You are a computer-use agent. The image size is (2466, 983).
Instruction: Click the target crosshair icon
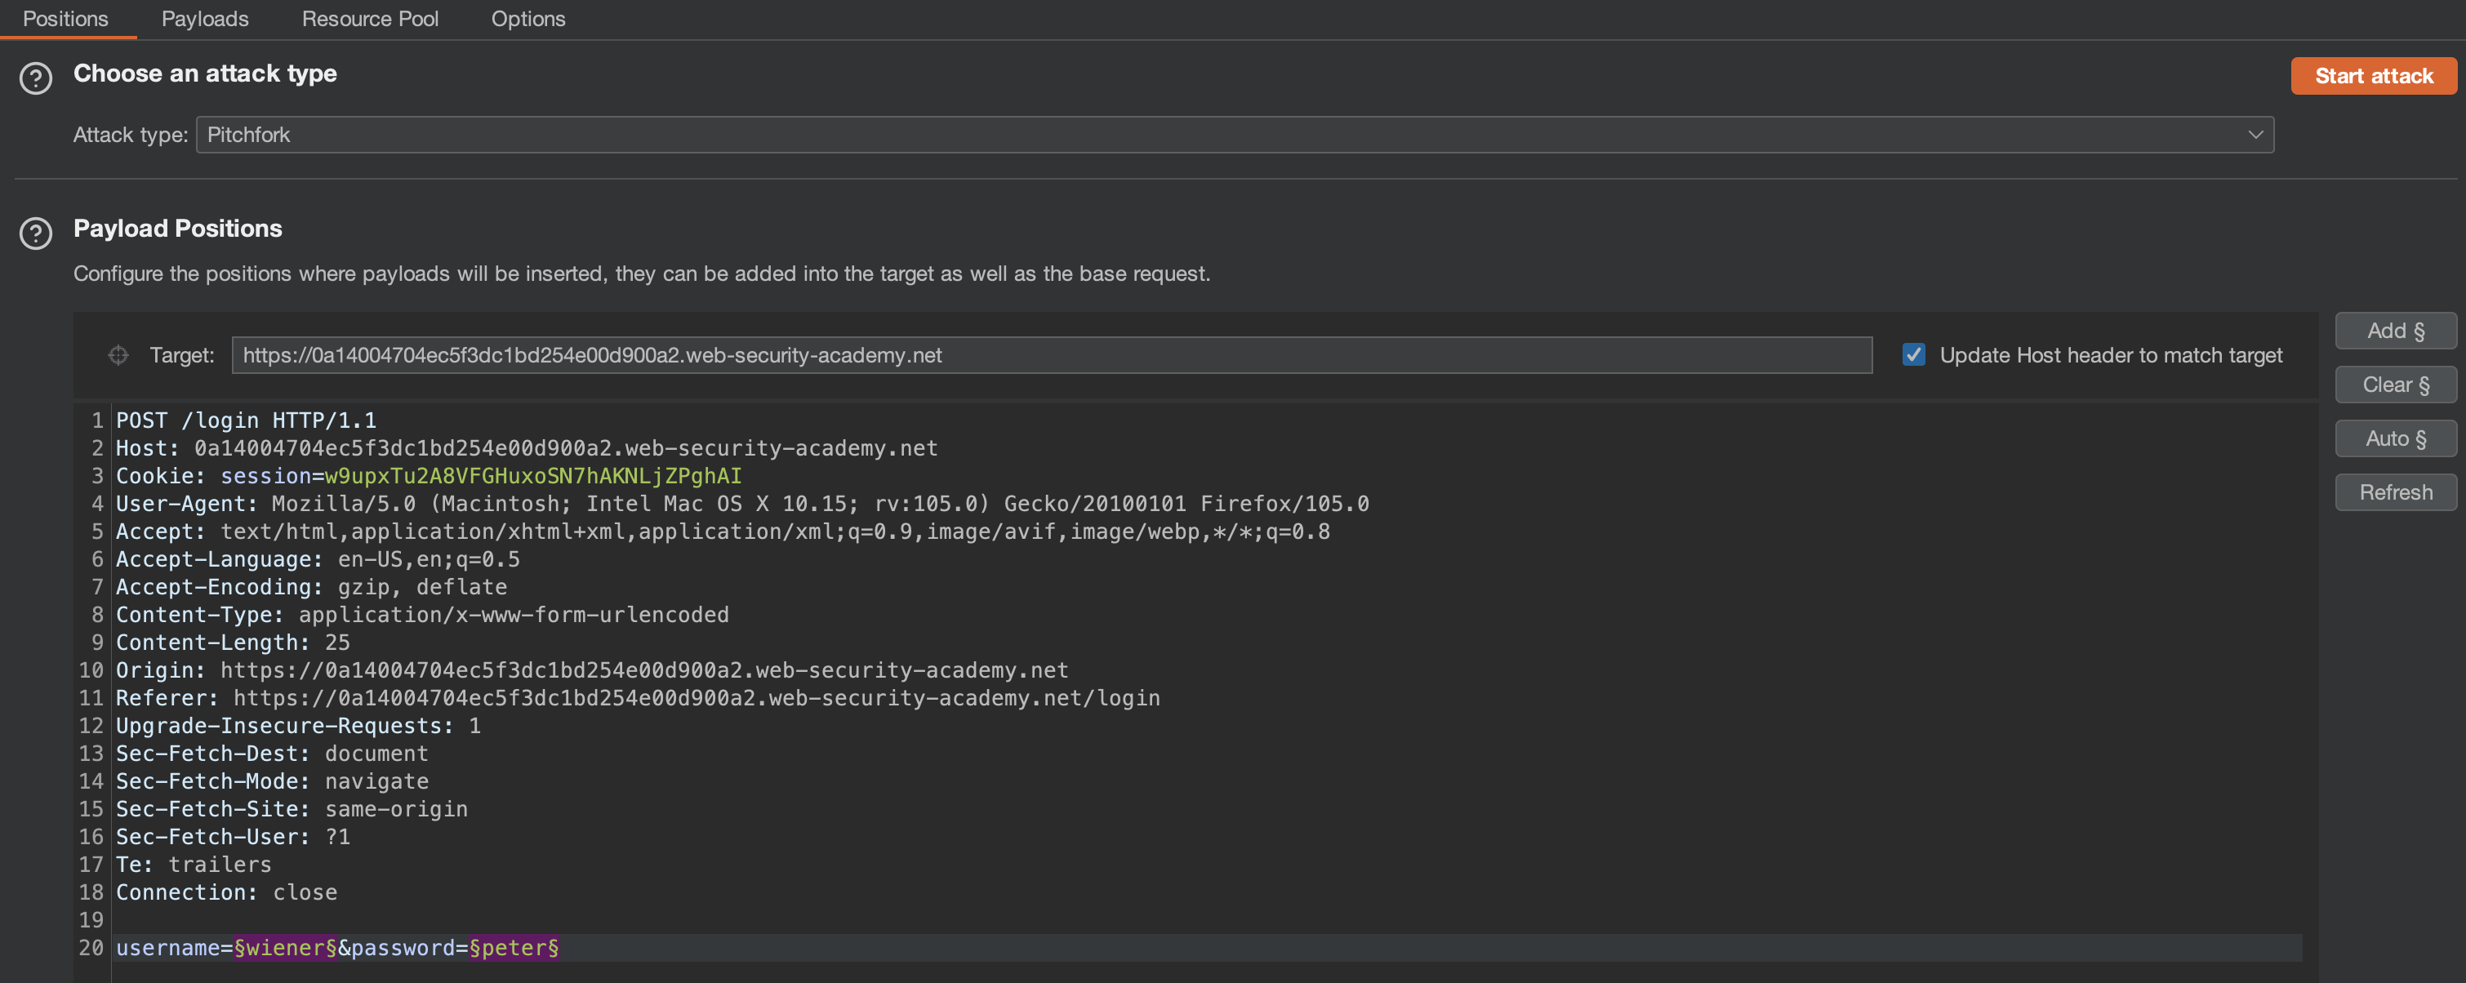(x=118, y=355)
